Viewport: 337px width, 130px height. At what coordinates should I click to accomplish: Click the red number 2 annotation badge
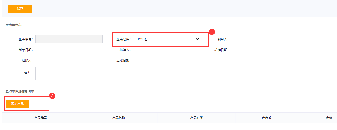click(53, 96)
